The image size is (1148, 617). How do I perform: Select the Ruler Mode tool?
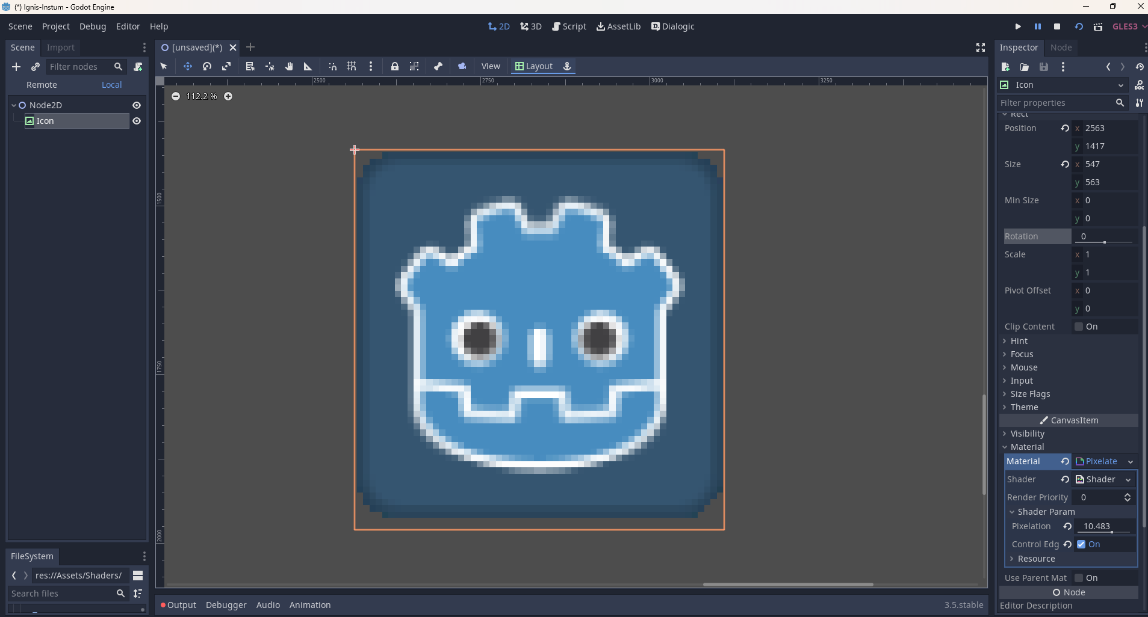308,66
